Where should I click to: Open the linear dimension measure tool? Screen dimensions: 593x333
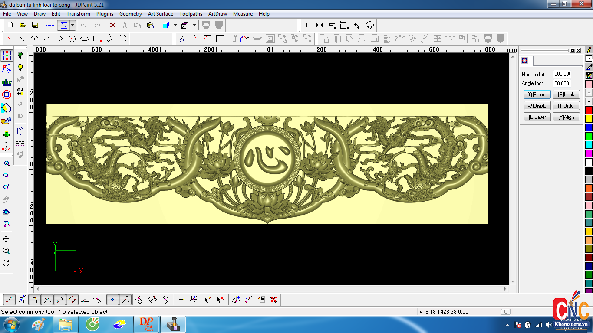(x=320, y=25)
